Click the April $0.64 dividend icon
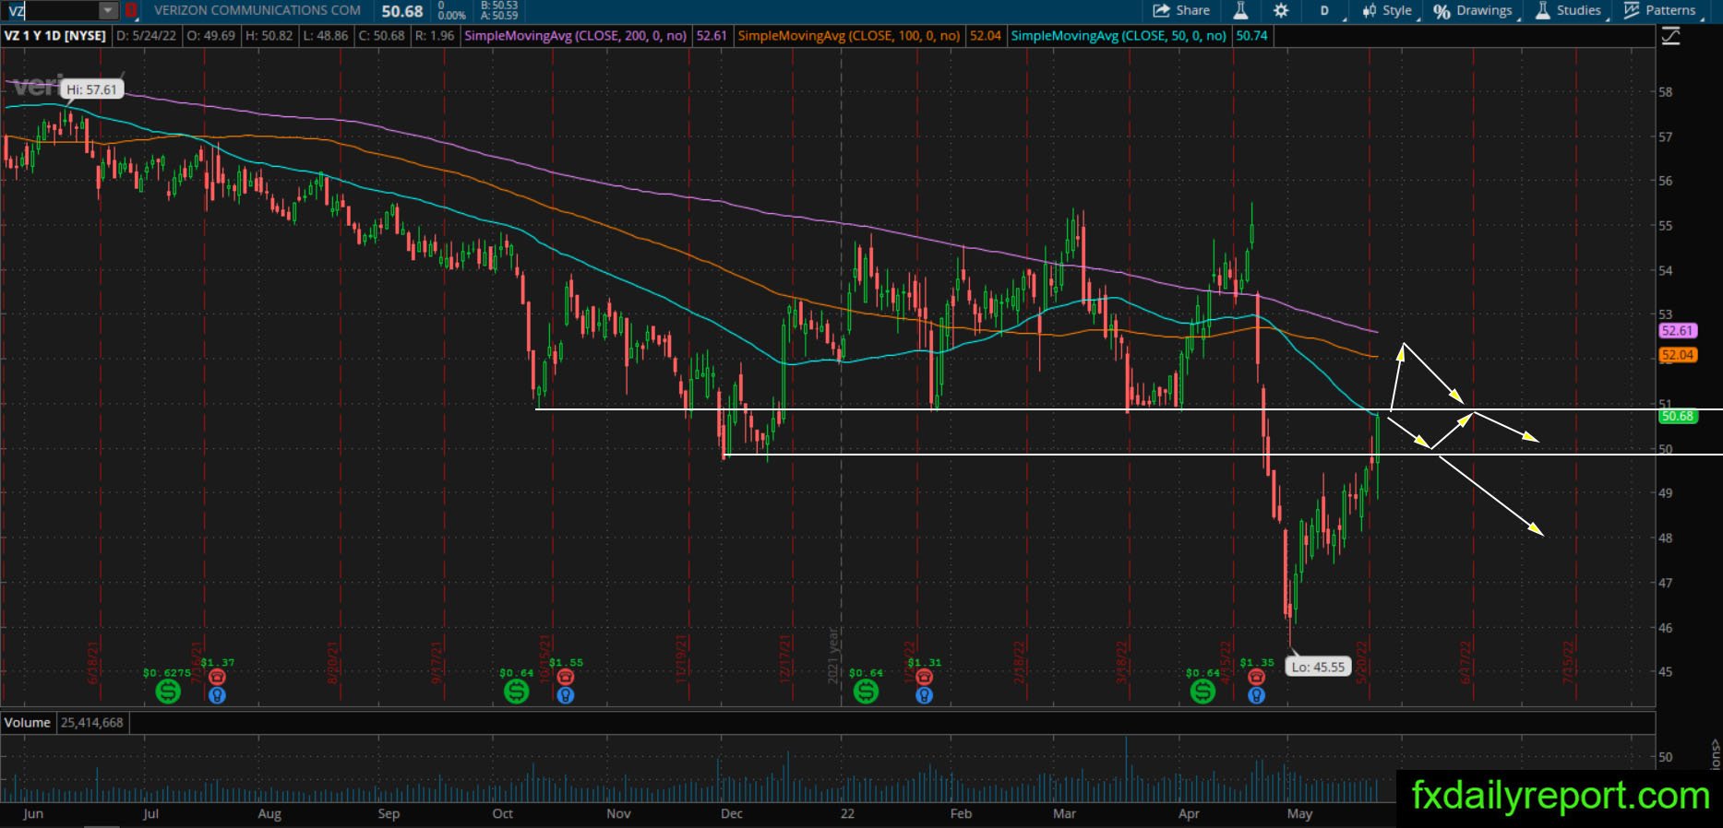The height and width of the screenshot is (828, 1723). tap(1203, 691)
